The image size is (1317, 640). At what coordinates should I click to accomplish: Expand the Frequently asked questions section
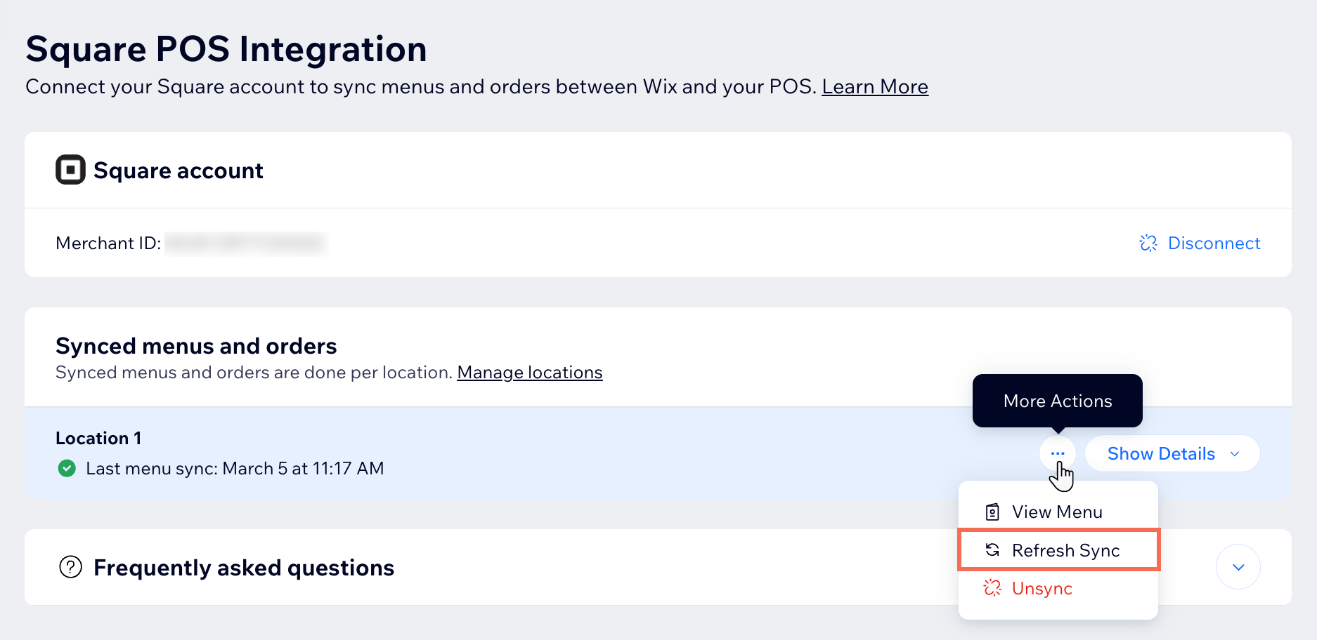pyautogui.click(x=1238, y=567)
